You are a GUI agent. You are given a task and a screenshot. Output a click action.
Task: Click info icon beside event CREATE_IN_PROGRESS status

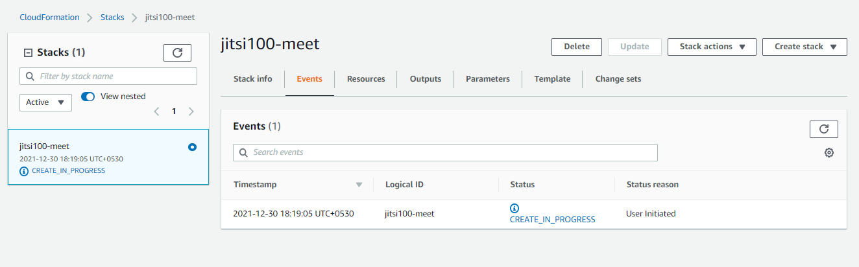(514, 208)
